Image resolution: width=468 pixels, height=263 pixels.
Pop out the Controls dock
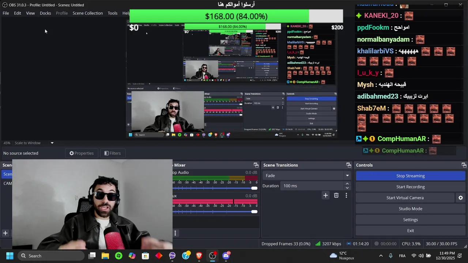[x=464, y=165]
